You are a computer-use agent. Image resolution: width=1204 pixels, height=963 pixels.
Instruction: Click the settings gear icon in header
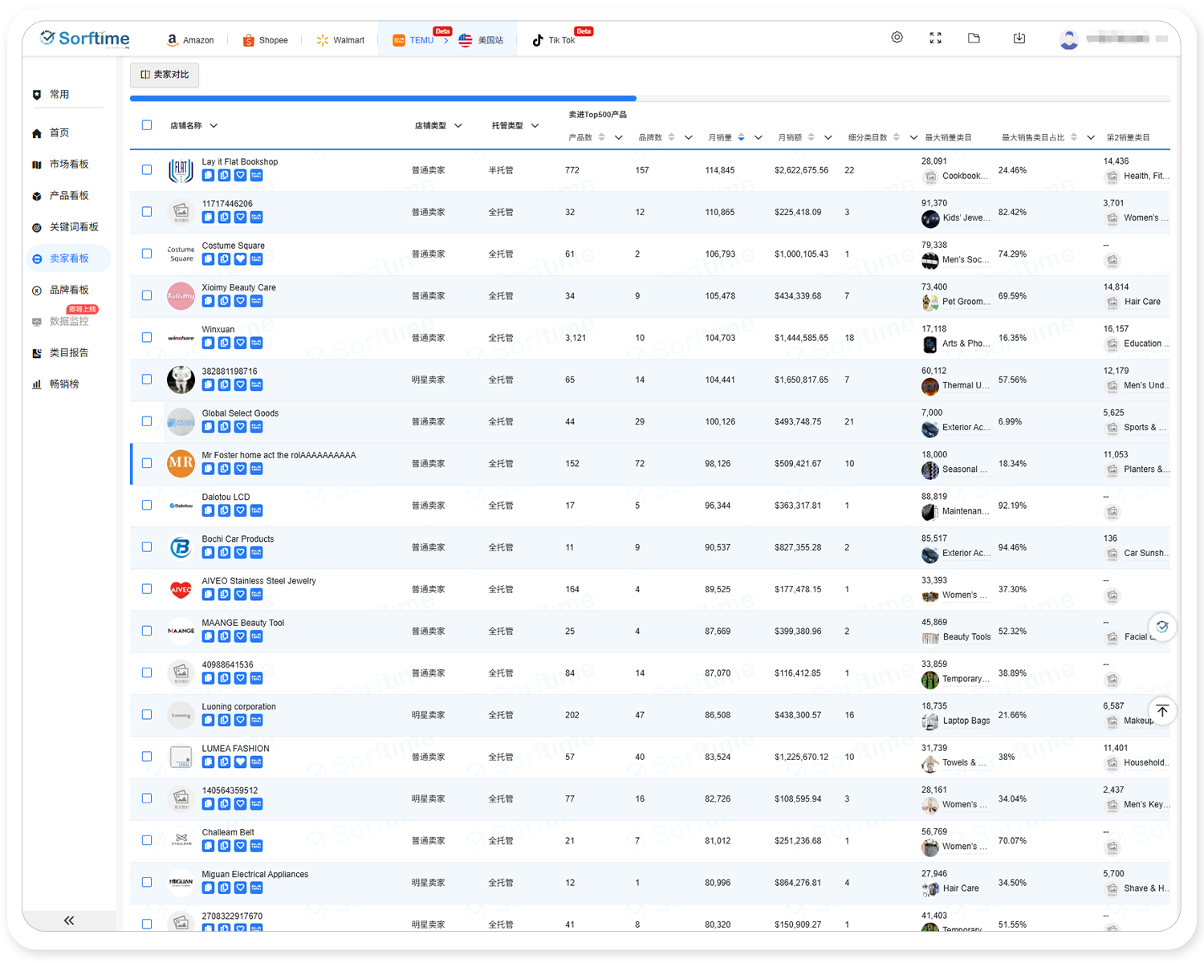click(897, 38)
